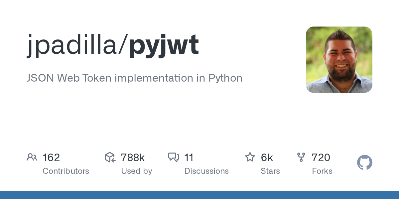
Task: Open the bold "pyjwt" repository name
Action: [164, 45]
